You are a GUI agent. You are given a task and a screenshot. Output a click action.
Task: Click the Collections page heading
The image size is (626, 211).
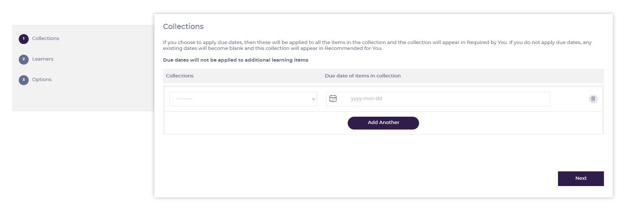pos(183,26)
